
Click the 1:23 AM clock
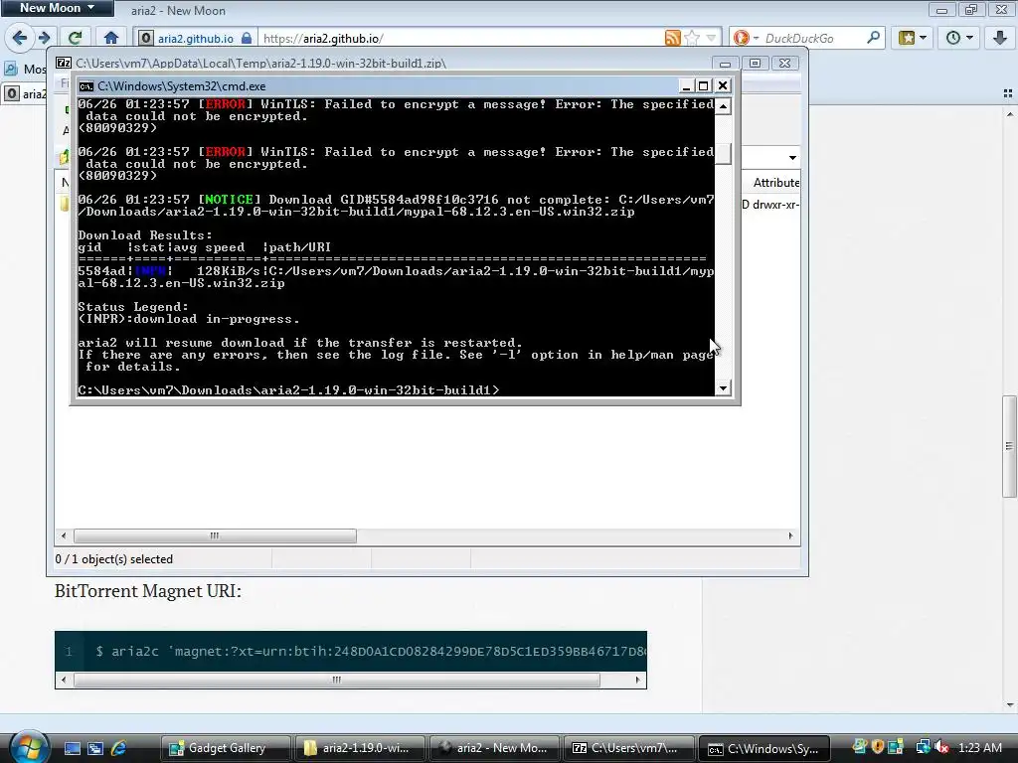pyautogui.click(x=979, y=747)
